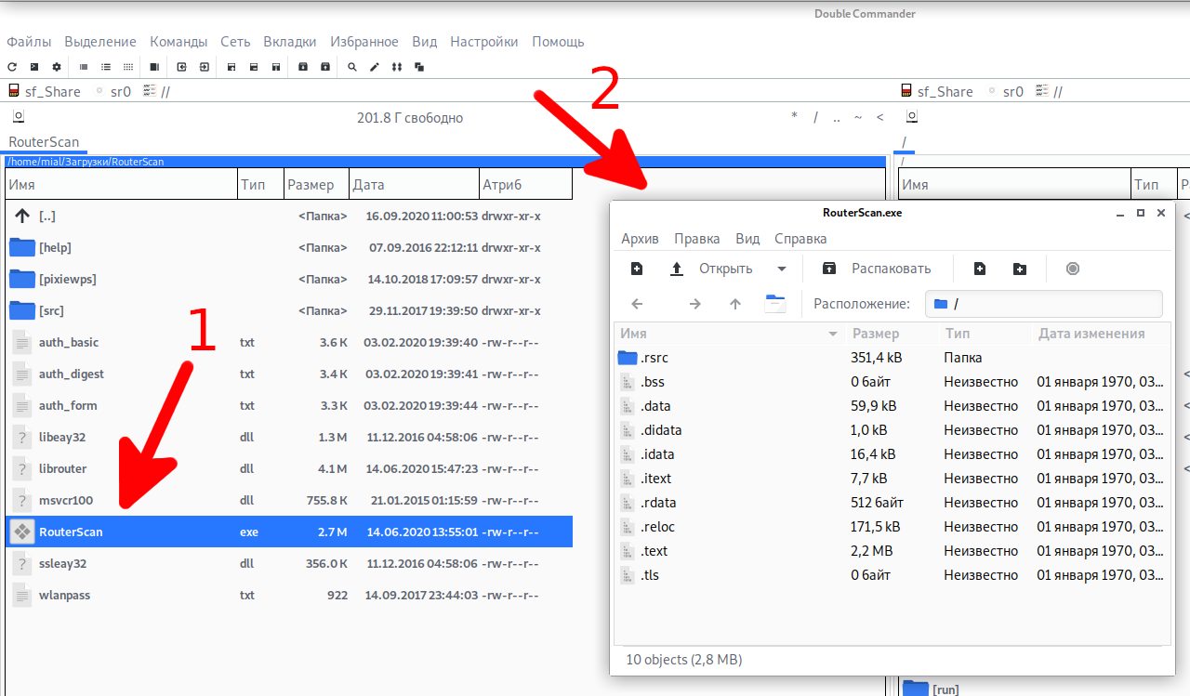
Task: Select the [pixiewps] folder row
Action: click(x=289, y=279)
